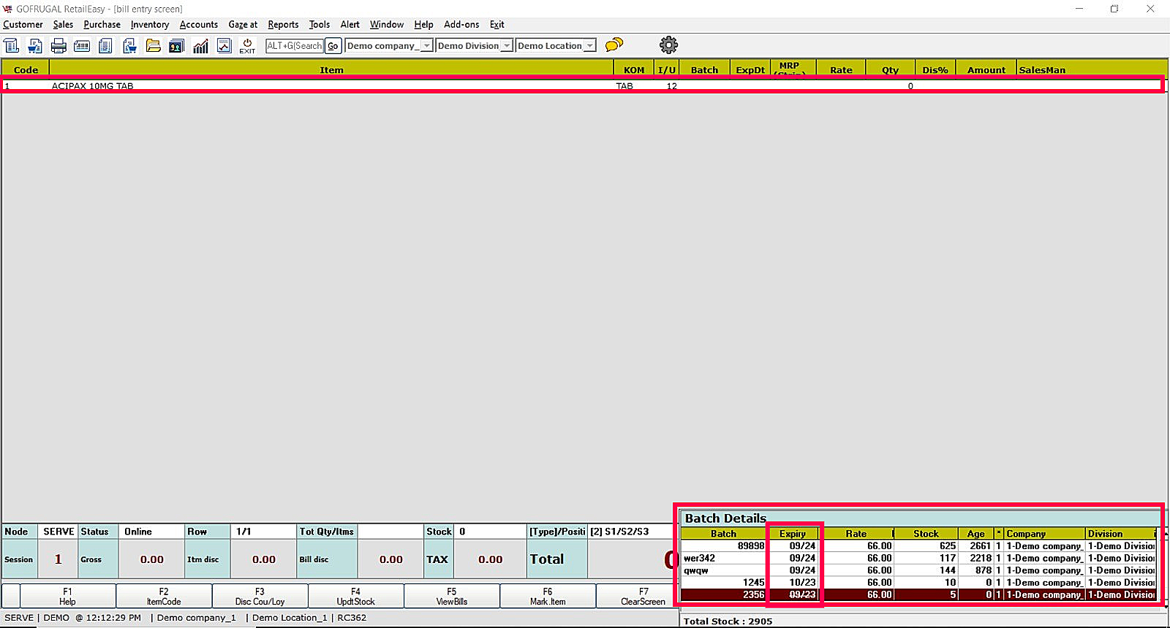Viewport: 1170px width, 628px height.
Task: Click the people photo icon in the toolbar
Action: pyautogui.click(x=176, y=46)
